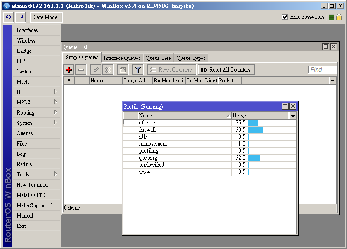347x249 pixels.
Task: Click Reset All Counters button
Action: (226, 70)
